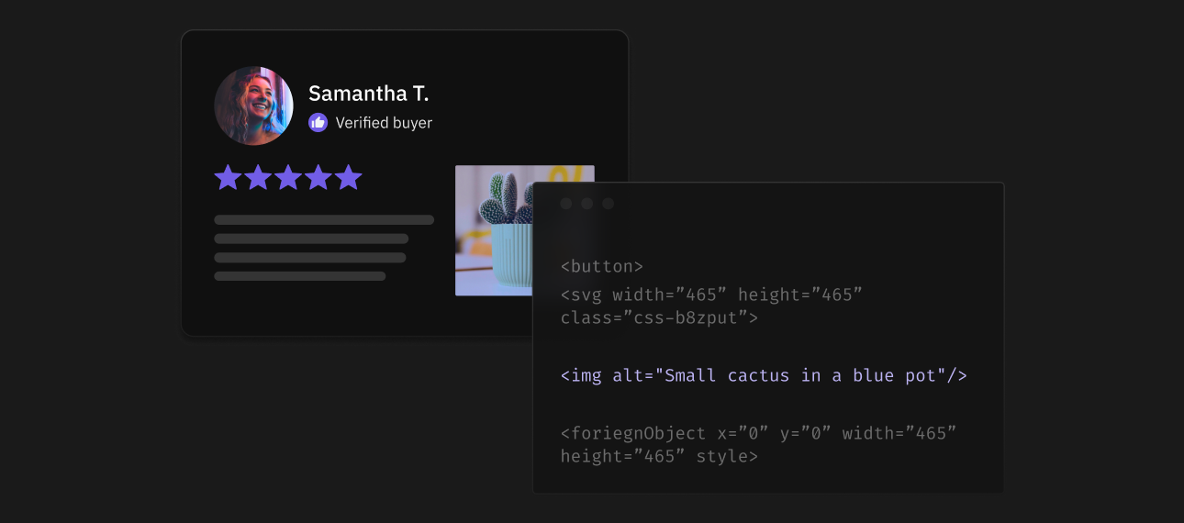Click the first dot in code window header
Screen dimensions: 1184x523
click(566, 204)
